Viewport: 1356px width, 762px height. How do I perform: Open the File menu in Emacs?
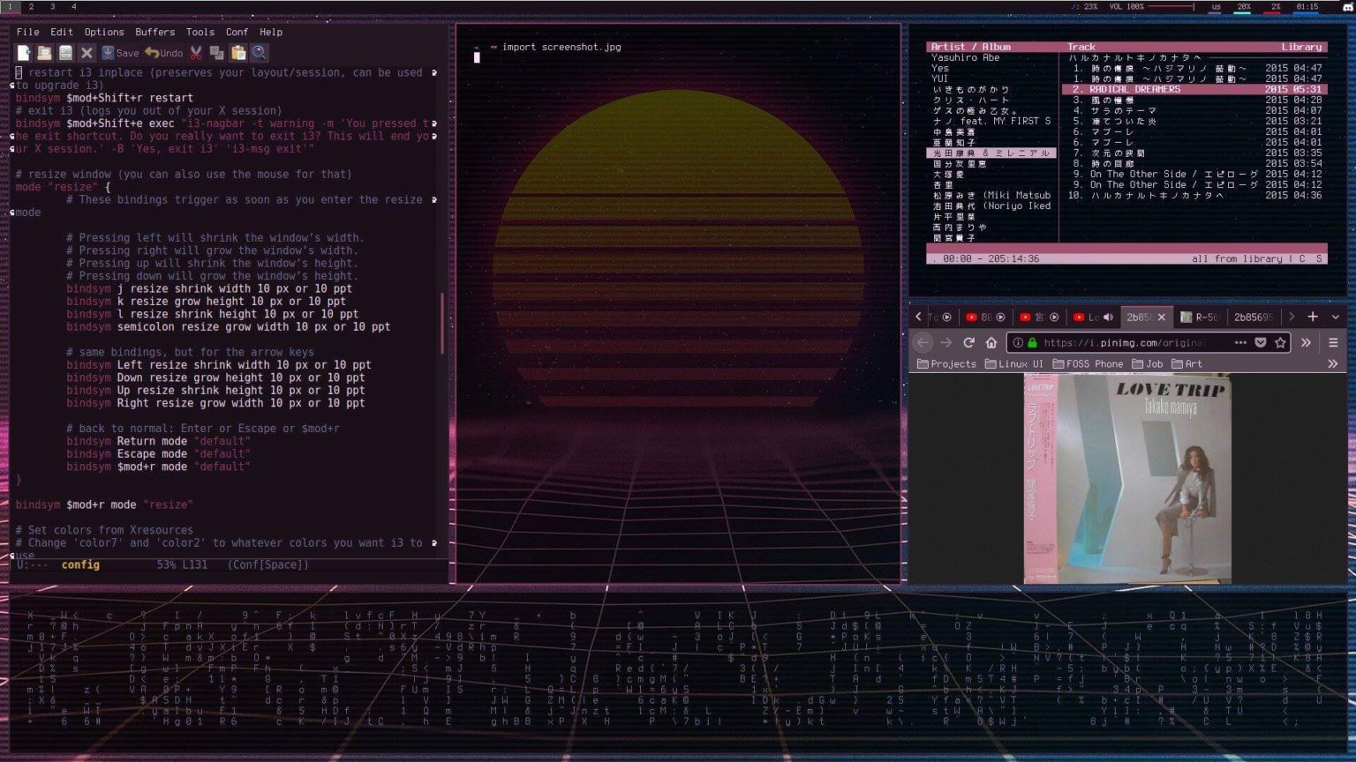tap(27, 32)
